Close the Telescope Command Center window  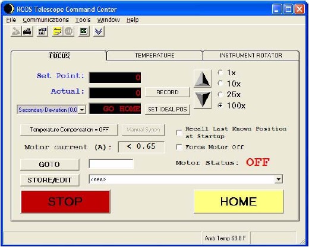299,9
